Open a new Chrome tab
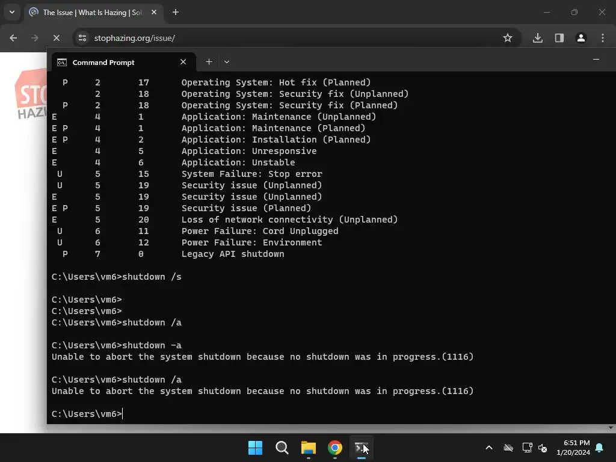The width and height of the screenshot is (616, 462). click(176, 12)
